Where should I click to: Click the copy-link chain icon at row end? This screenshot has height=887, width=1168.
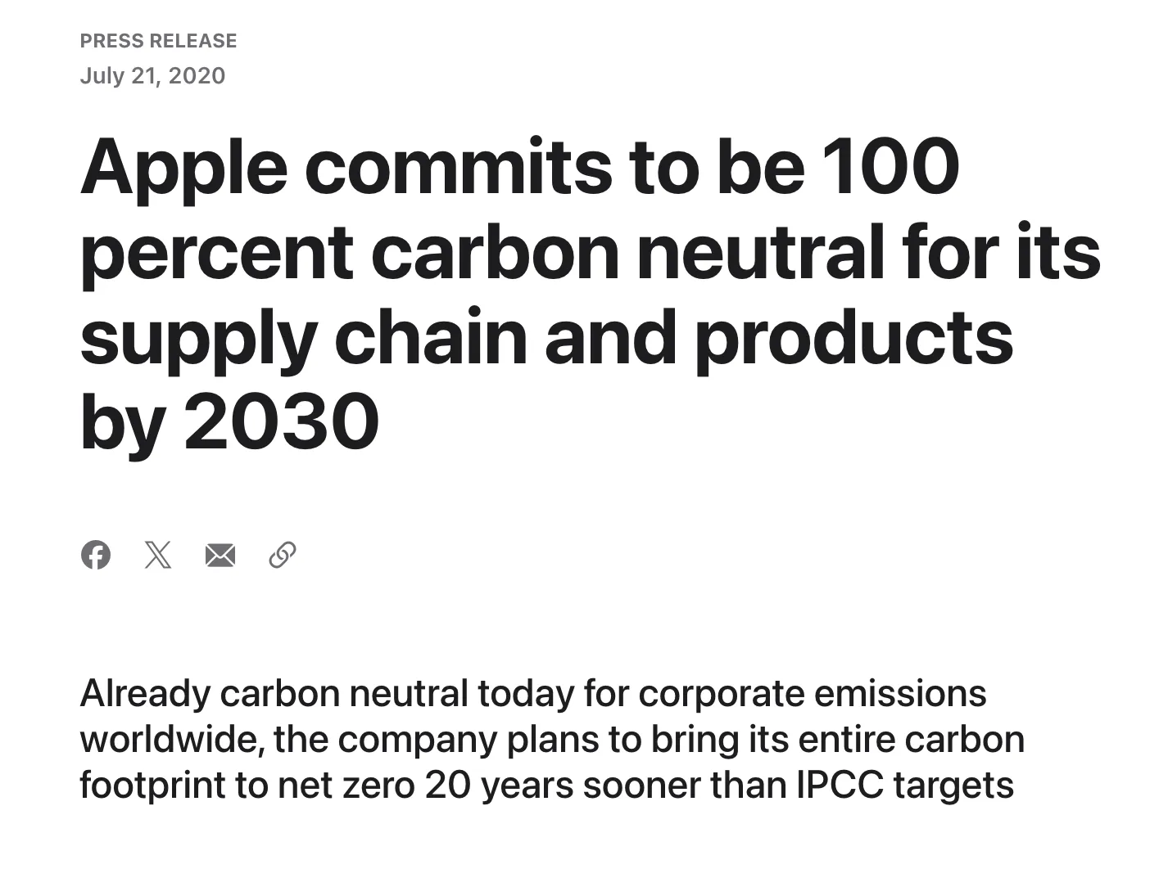[x=281, y=555]
